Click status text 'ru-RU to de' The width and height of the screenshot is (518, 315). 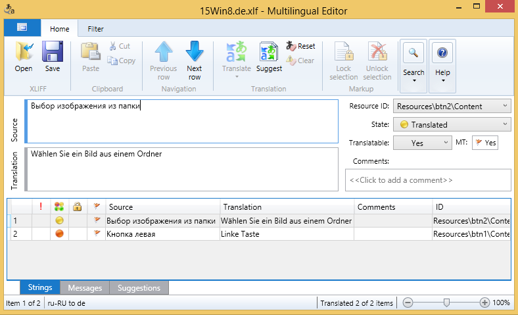coord(66,303)
